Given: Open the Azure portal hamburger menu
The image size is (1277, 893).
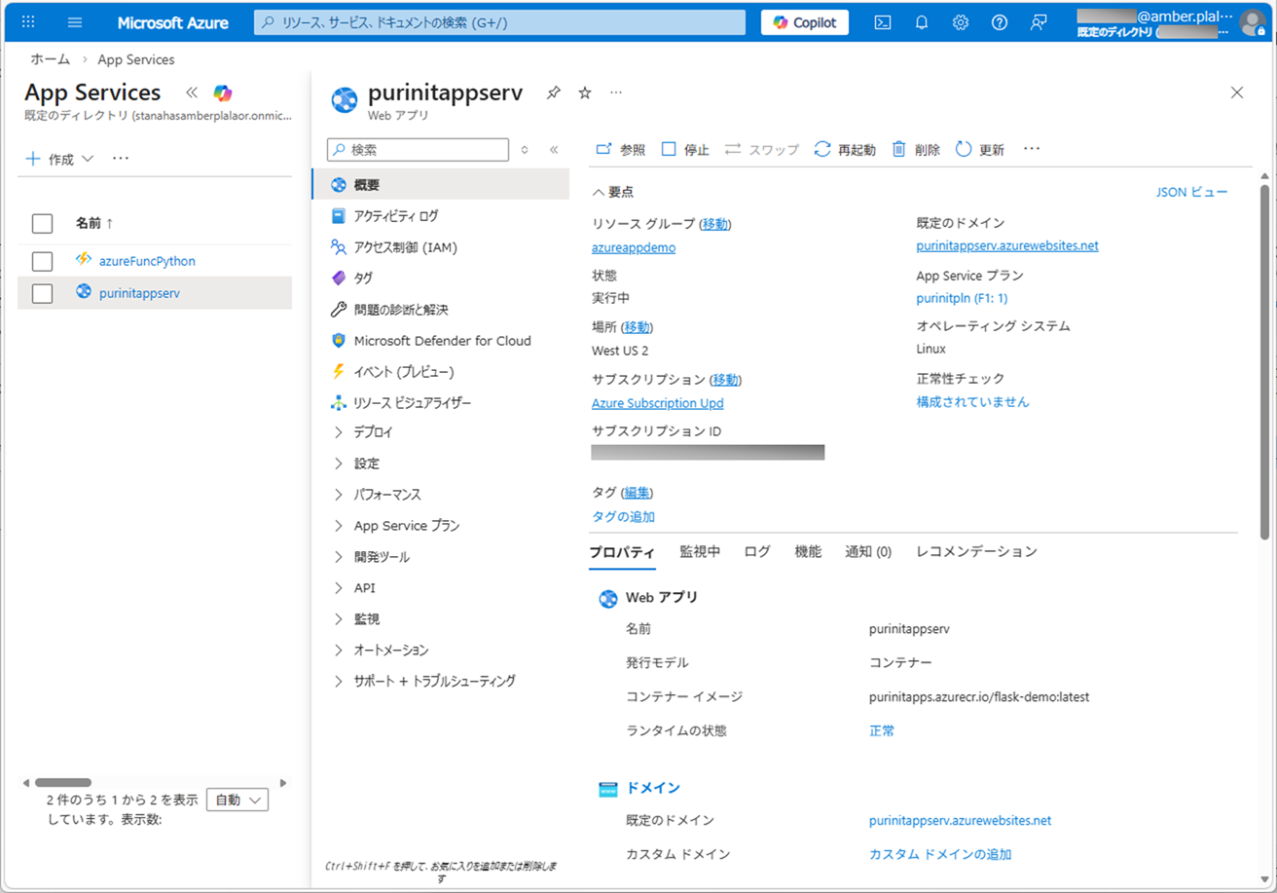Looking at the screenshot, I should tap(75, 22).
